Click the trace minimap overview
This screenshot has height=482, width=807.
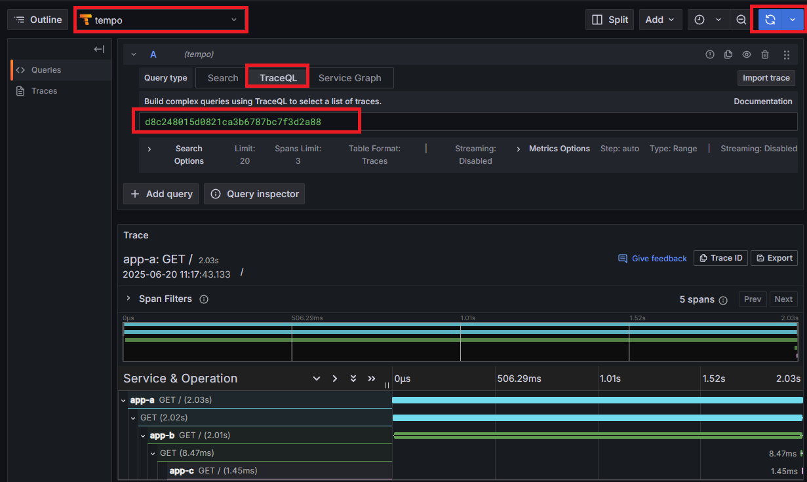(x=460, y=341)
